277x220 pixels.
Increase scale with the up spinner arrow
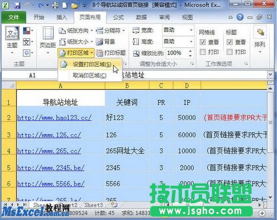pyautogui.click(x=190, y=51)
